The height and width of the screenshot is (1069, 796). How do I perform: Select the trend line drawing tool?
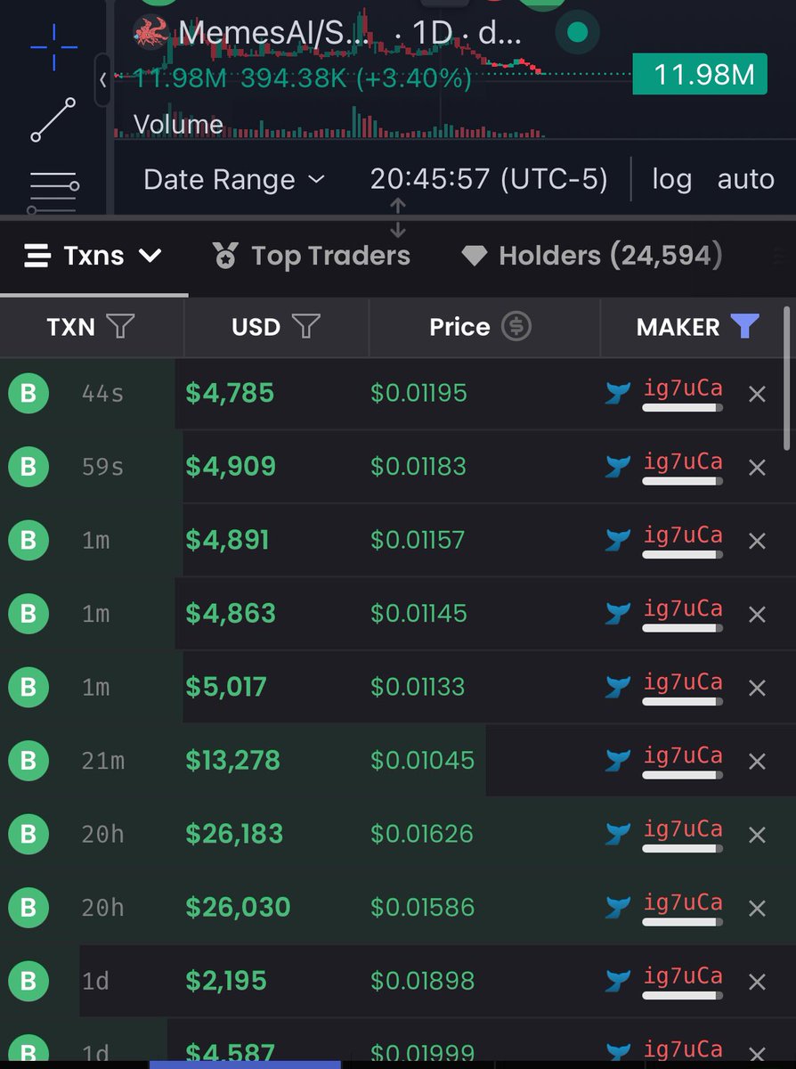[53, 120]
